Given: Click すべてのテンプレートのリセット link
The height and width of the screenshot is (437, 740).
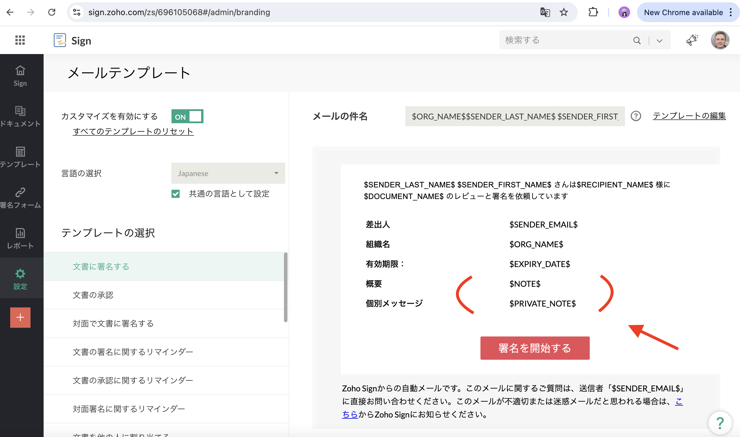Looking at the screenshot, I should [x=133, y=131].
